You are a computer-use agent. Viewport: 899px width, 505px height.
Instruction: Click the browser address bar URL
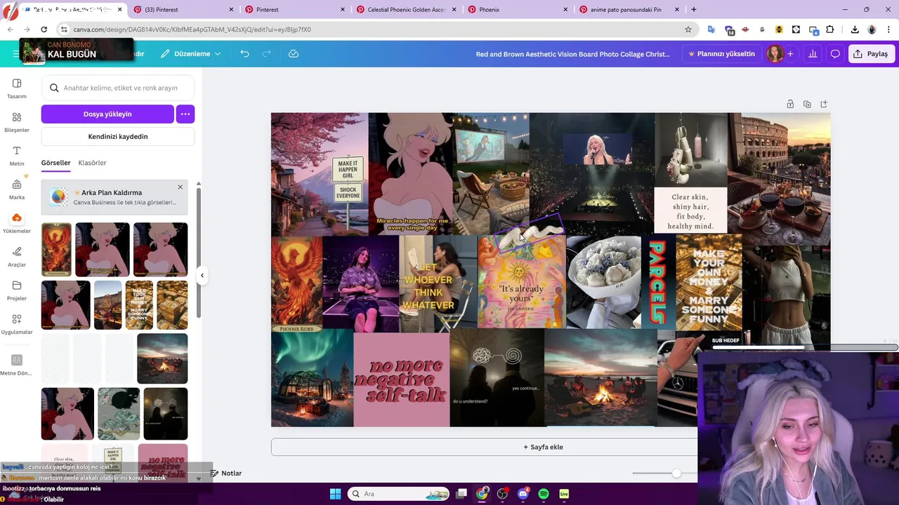coord(192,29)
